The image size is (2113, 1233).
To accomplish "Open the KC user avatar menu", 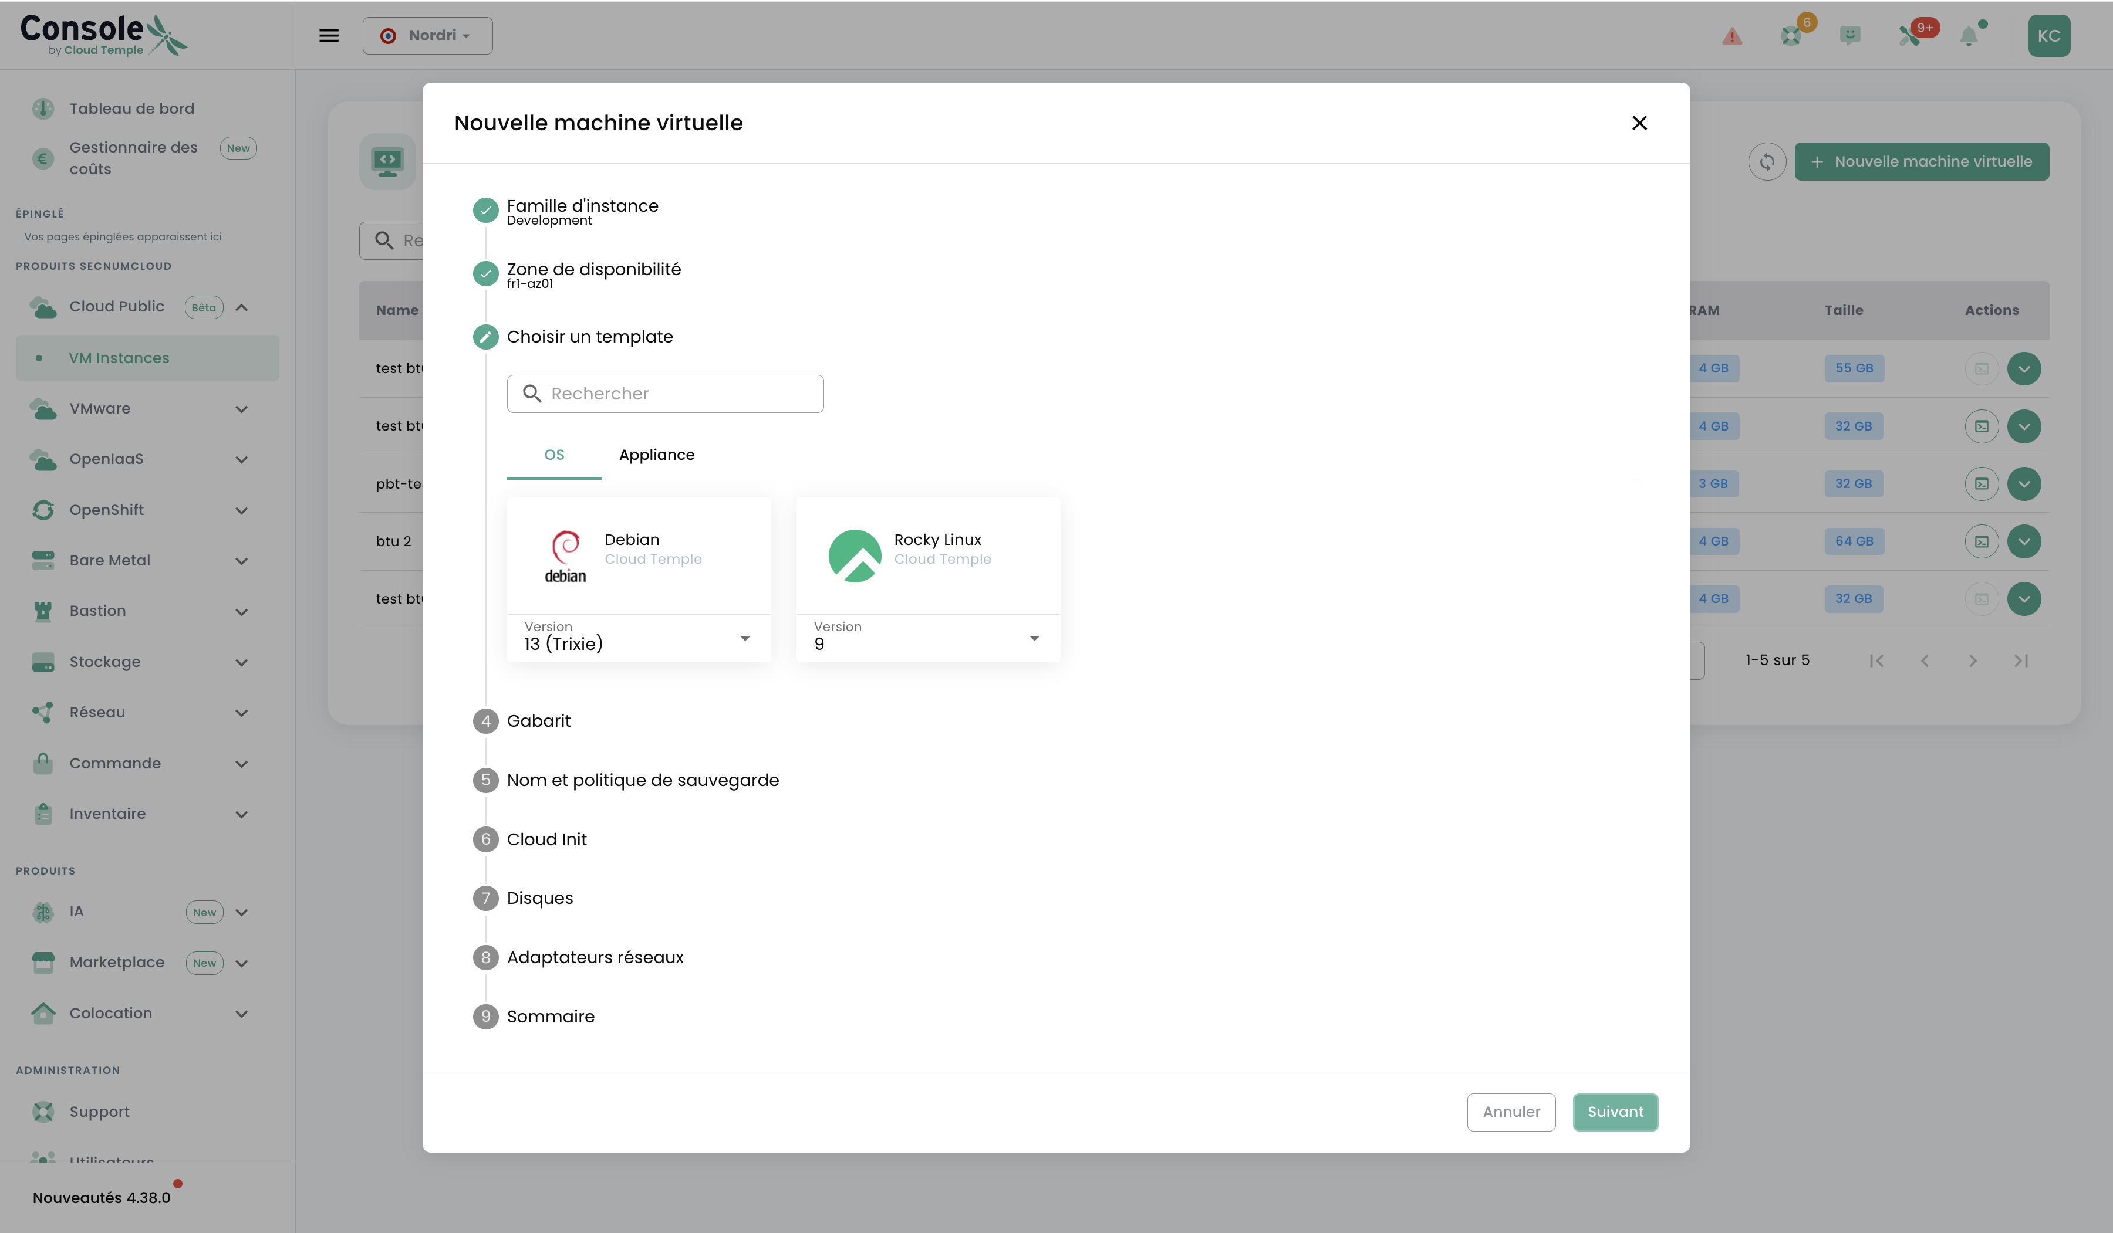I will click(2048, 35).
